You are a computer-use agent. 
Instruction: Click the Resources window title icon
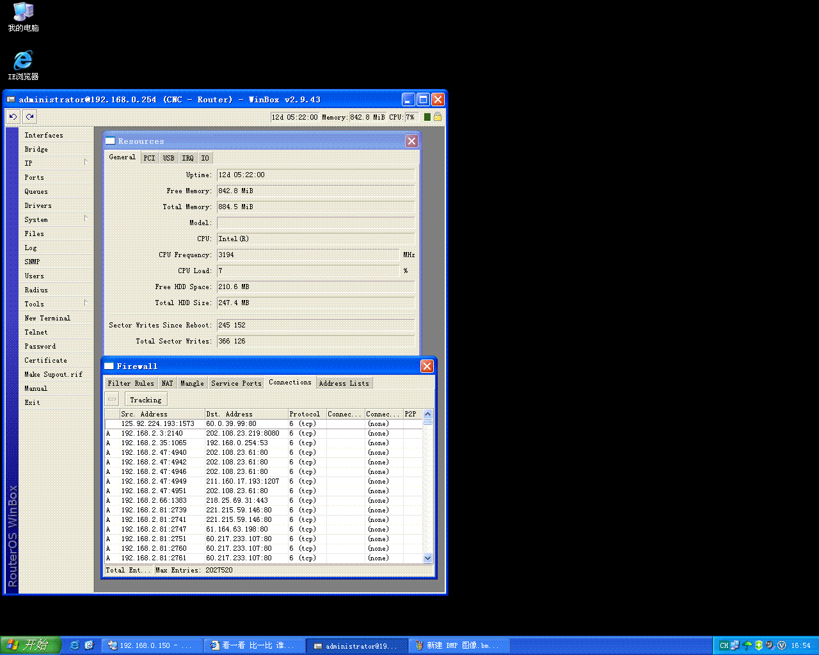coord(110,141)
